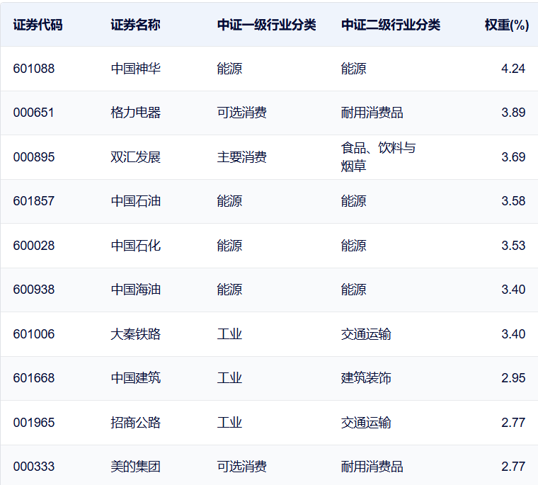Select security code 600028
538x485 pixels.
pyautogui.click(x=34, y=246)
